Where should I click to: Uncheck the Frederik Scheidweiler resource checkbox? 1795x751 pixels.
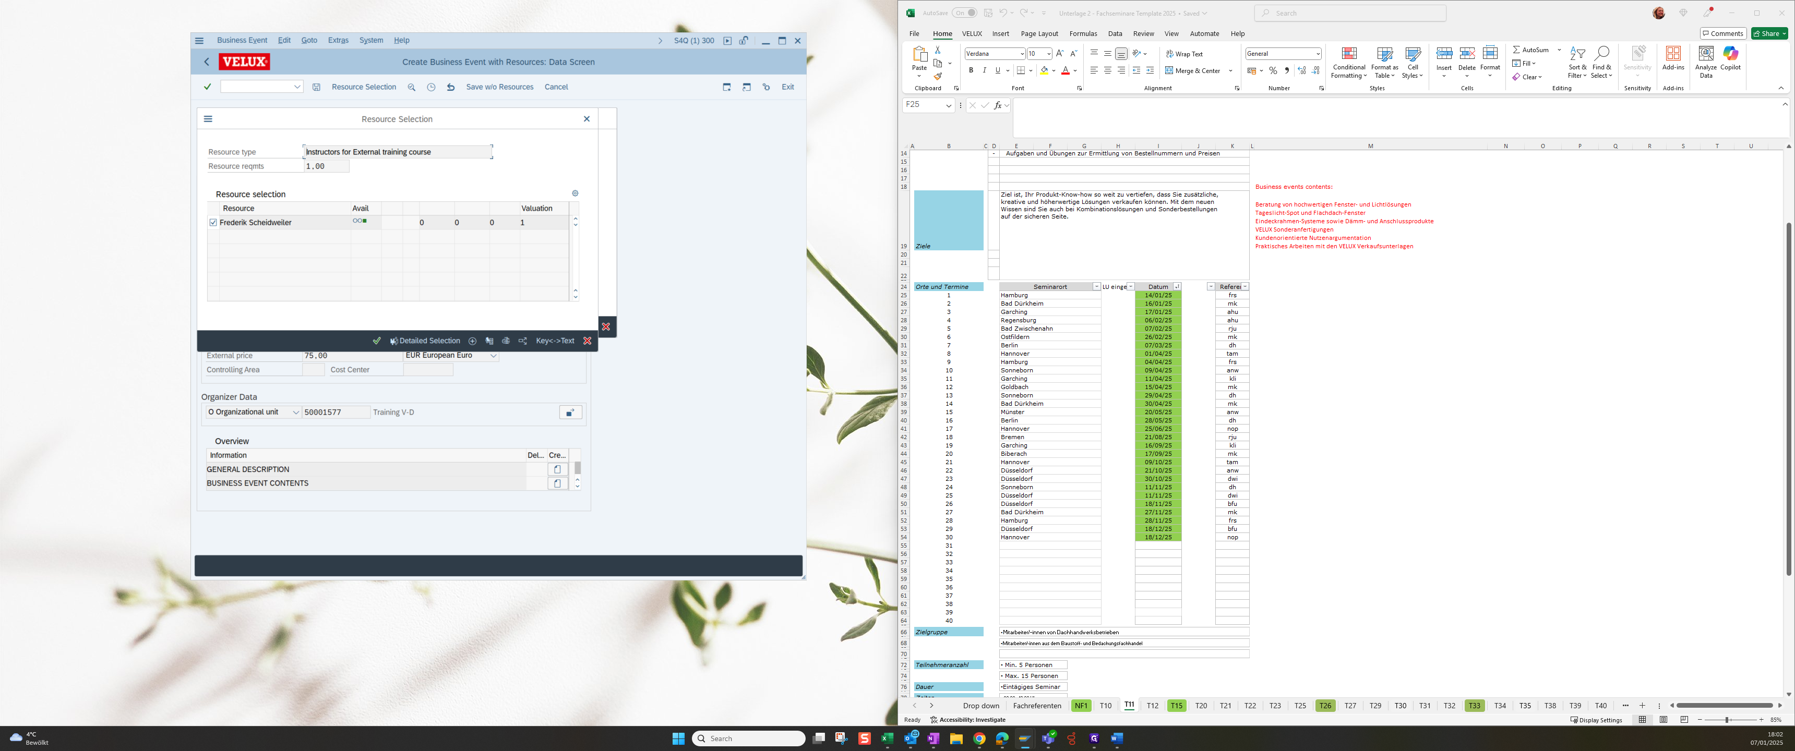click(x=213, y=223)
